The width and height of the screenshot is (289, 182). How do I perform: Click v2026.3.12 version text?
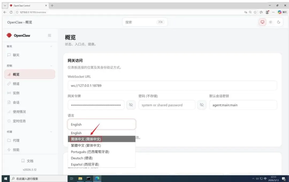point(29,169)
